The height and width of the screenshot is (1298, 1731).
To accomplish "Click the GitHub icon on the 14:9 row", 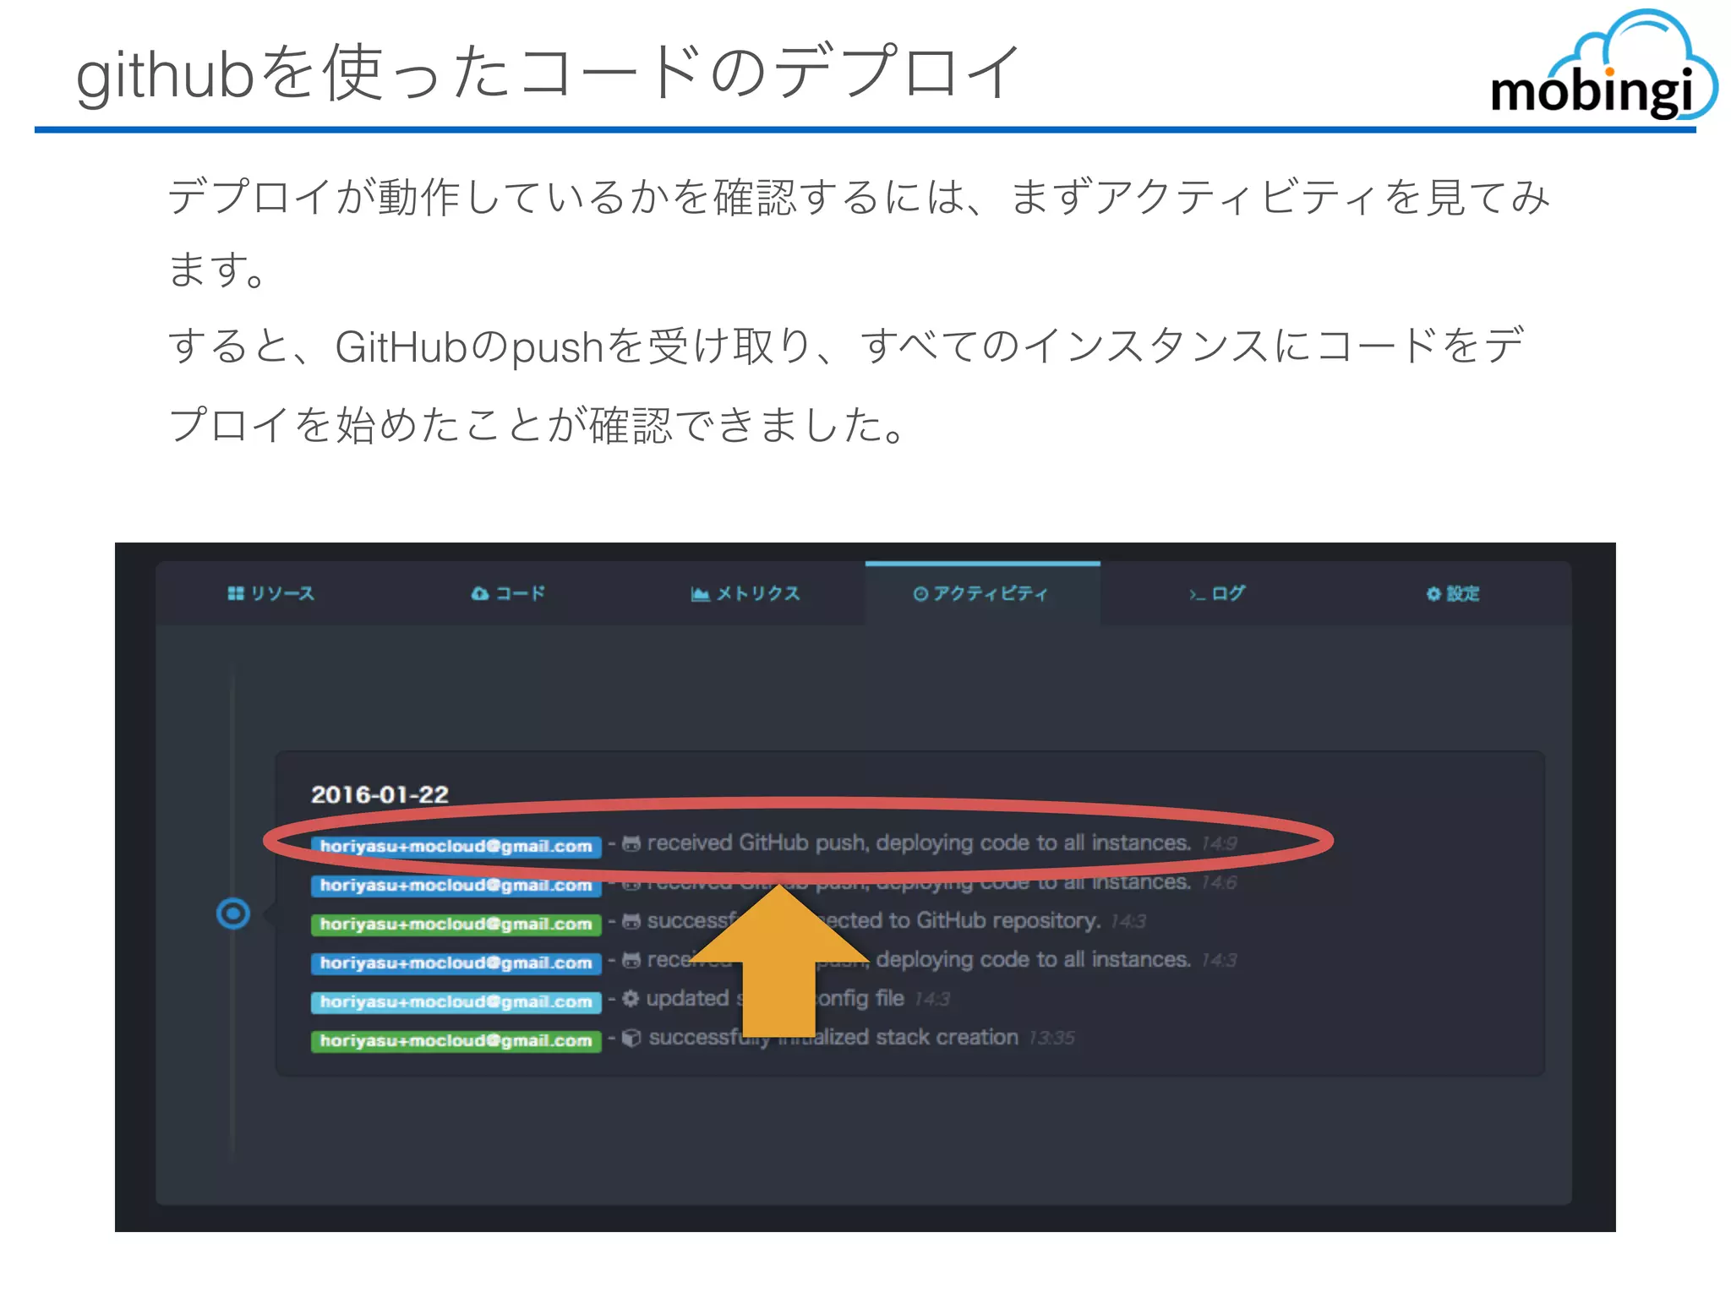I will tap(631, 843).
